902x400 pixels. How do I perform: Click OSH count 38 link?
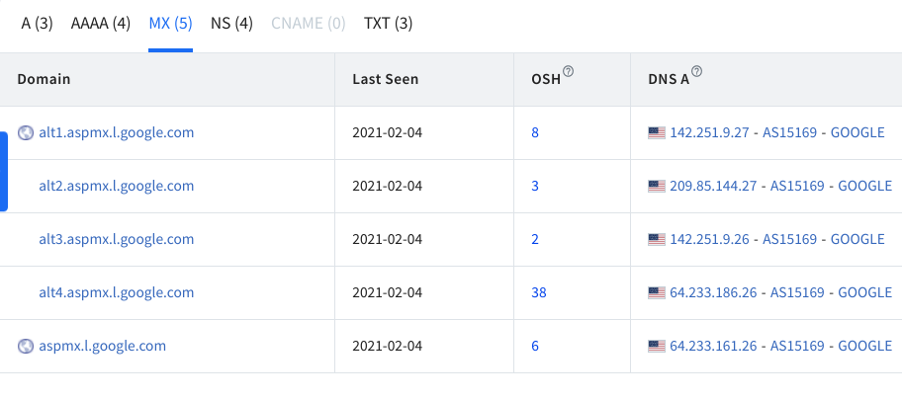539,292
